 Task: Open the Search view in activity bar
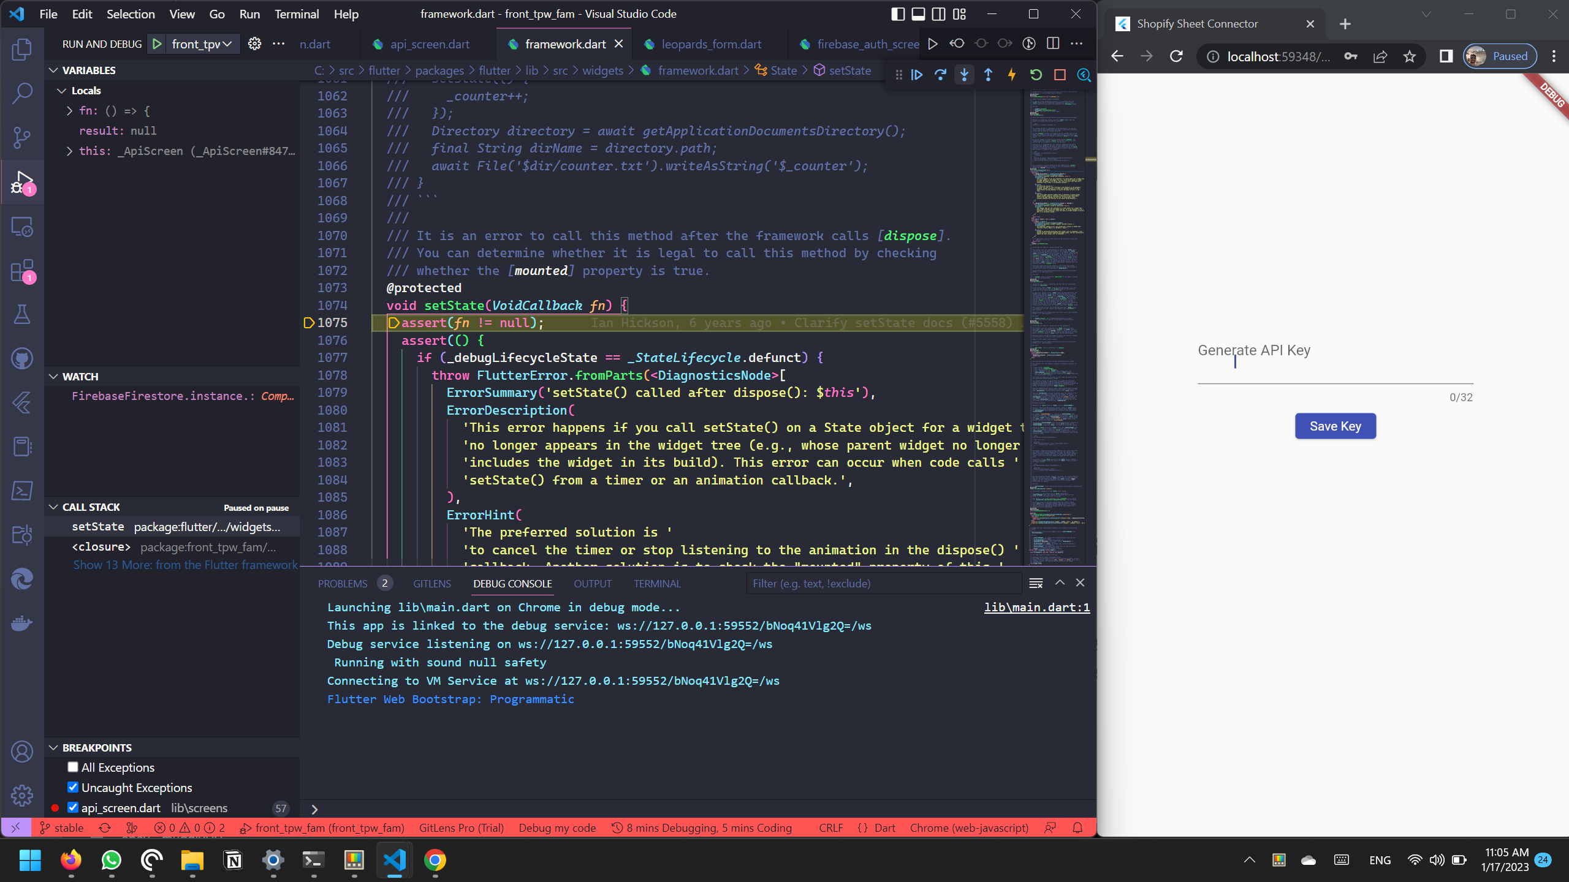coord(22,94)
